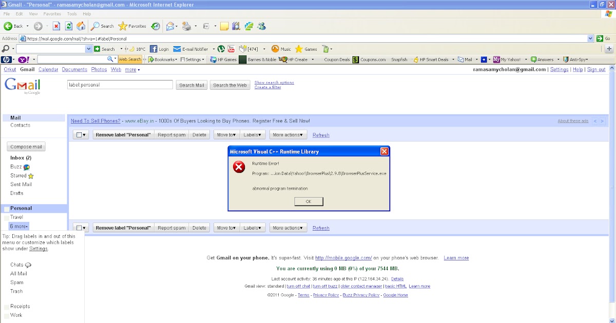Open IE Search pane
This screenshot has width=616, height=323.
pos(103,26)
